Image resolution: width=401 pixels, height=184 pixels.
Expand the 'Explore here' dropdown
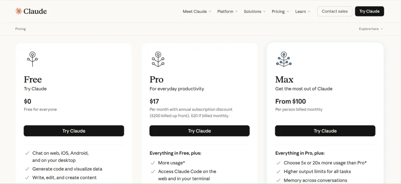click(x=371, y=29)
